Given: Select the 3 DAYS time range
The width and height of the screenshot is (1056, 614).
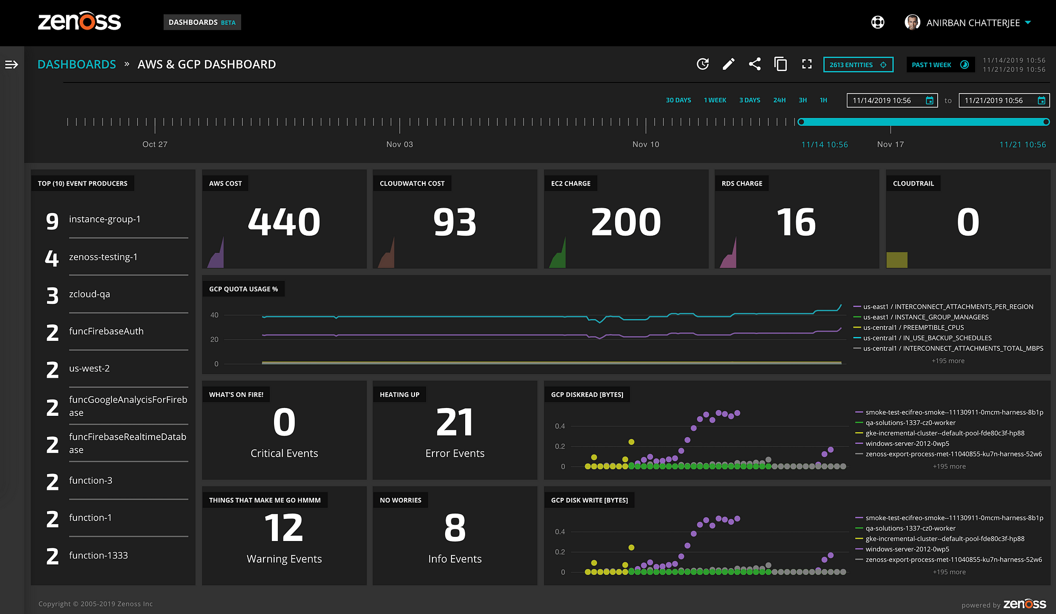Looking at the screenshot, I should coord(749,100).
